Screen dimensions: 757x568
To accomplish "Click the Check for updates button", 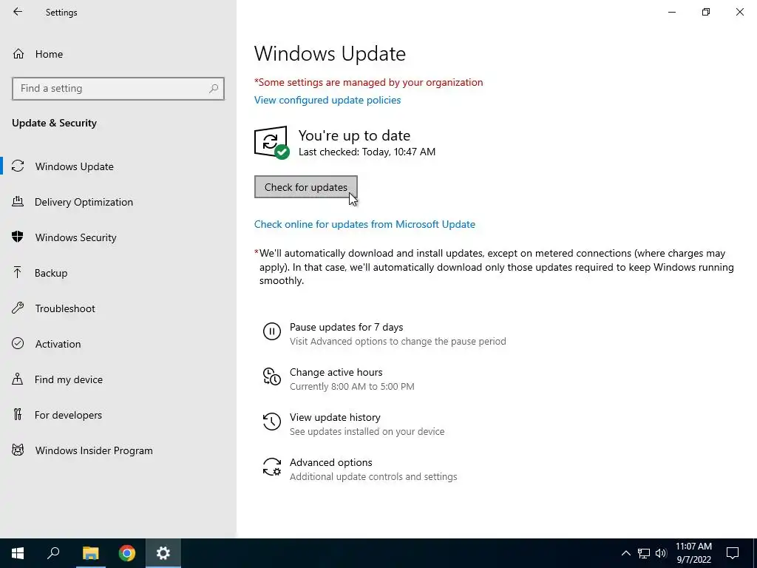I will (305, 187).
